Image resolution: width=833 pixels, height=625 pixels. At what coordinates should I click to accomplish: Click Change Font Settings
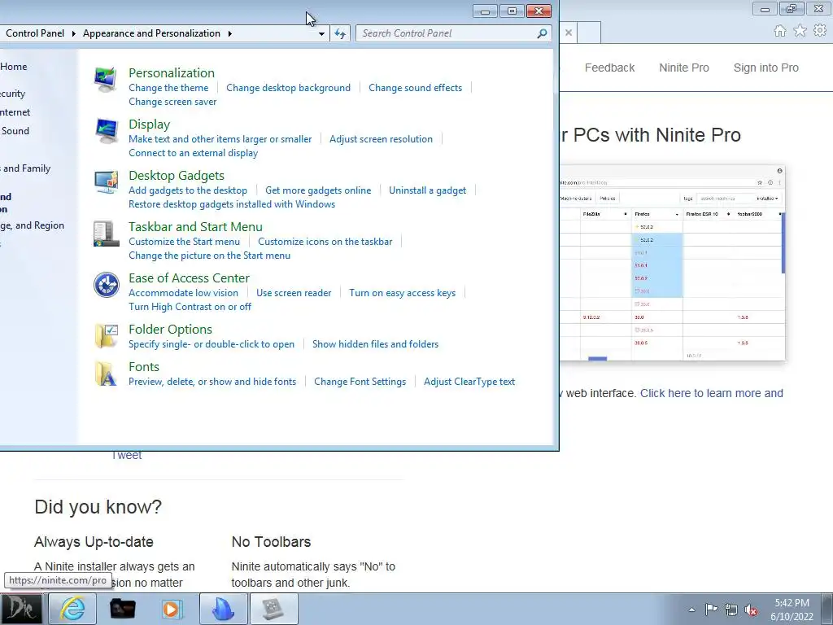360,382
